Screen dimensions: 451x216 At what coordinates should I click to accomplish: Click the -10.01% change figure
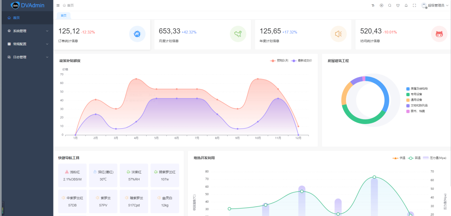pyautogui.click(x=390, y=32)
